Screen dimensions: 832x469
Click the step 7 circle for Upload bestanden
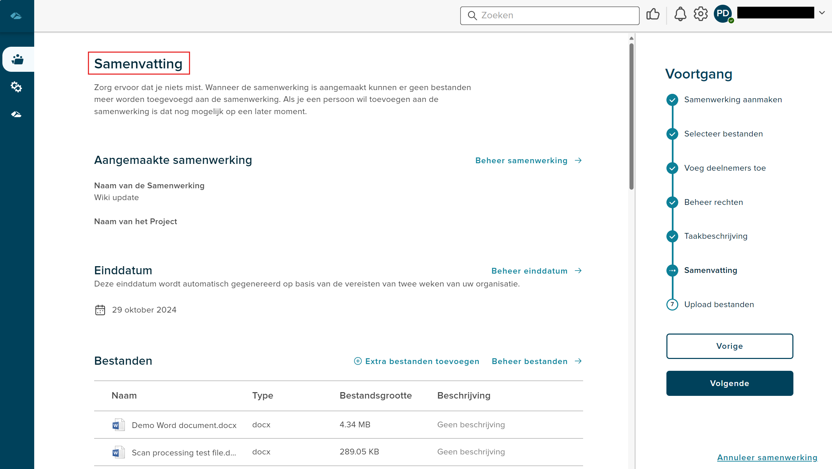tap(672, 304)
